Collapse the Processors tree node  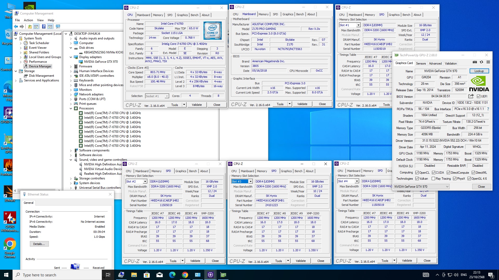71,108
